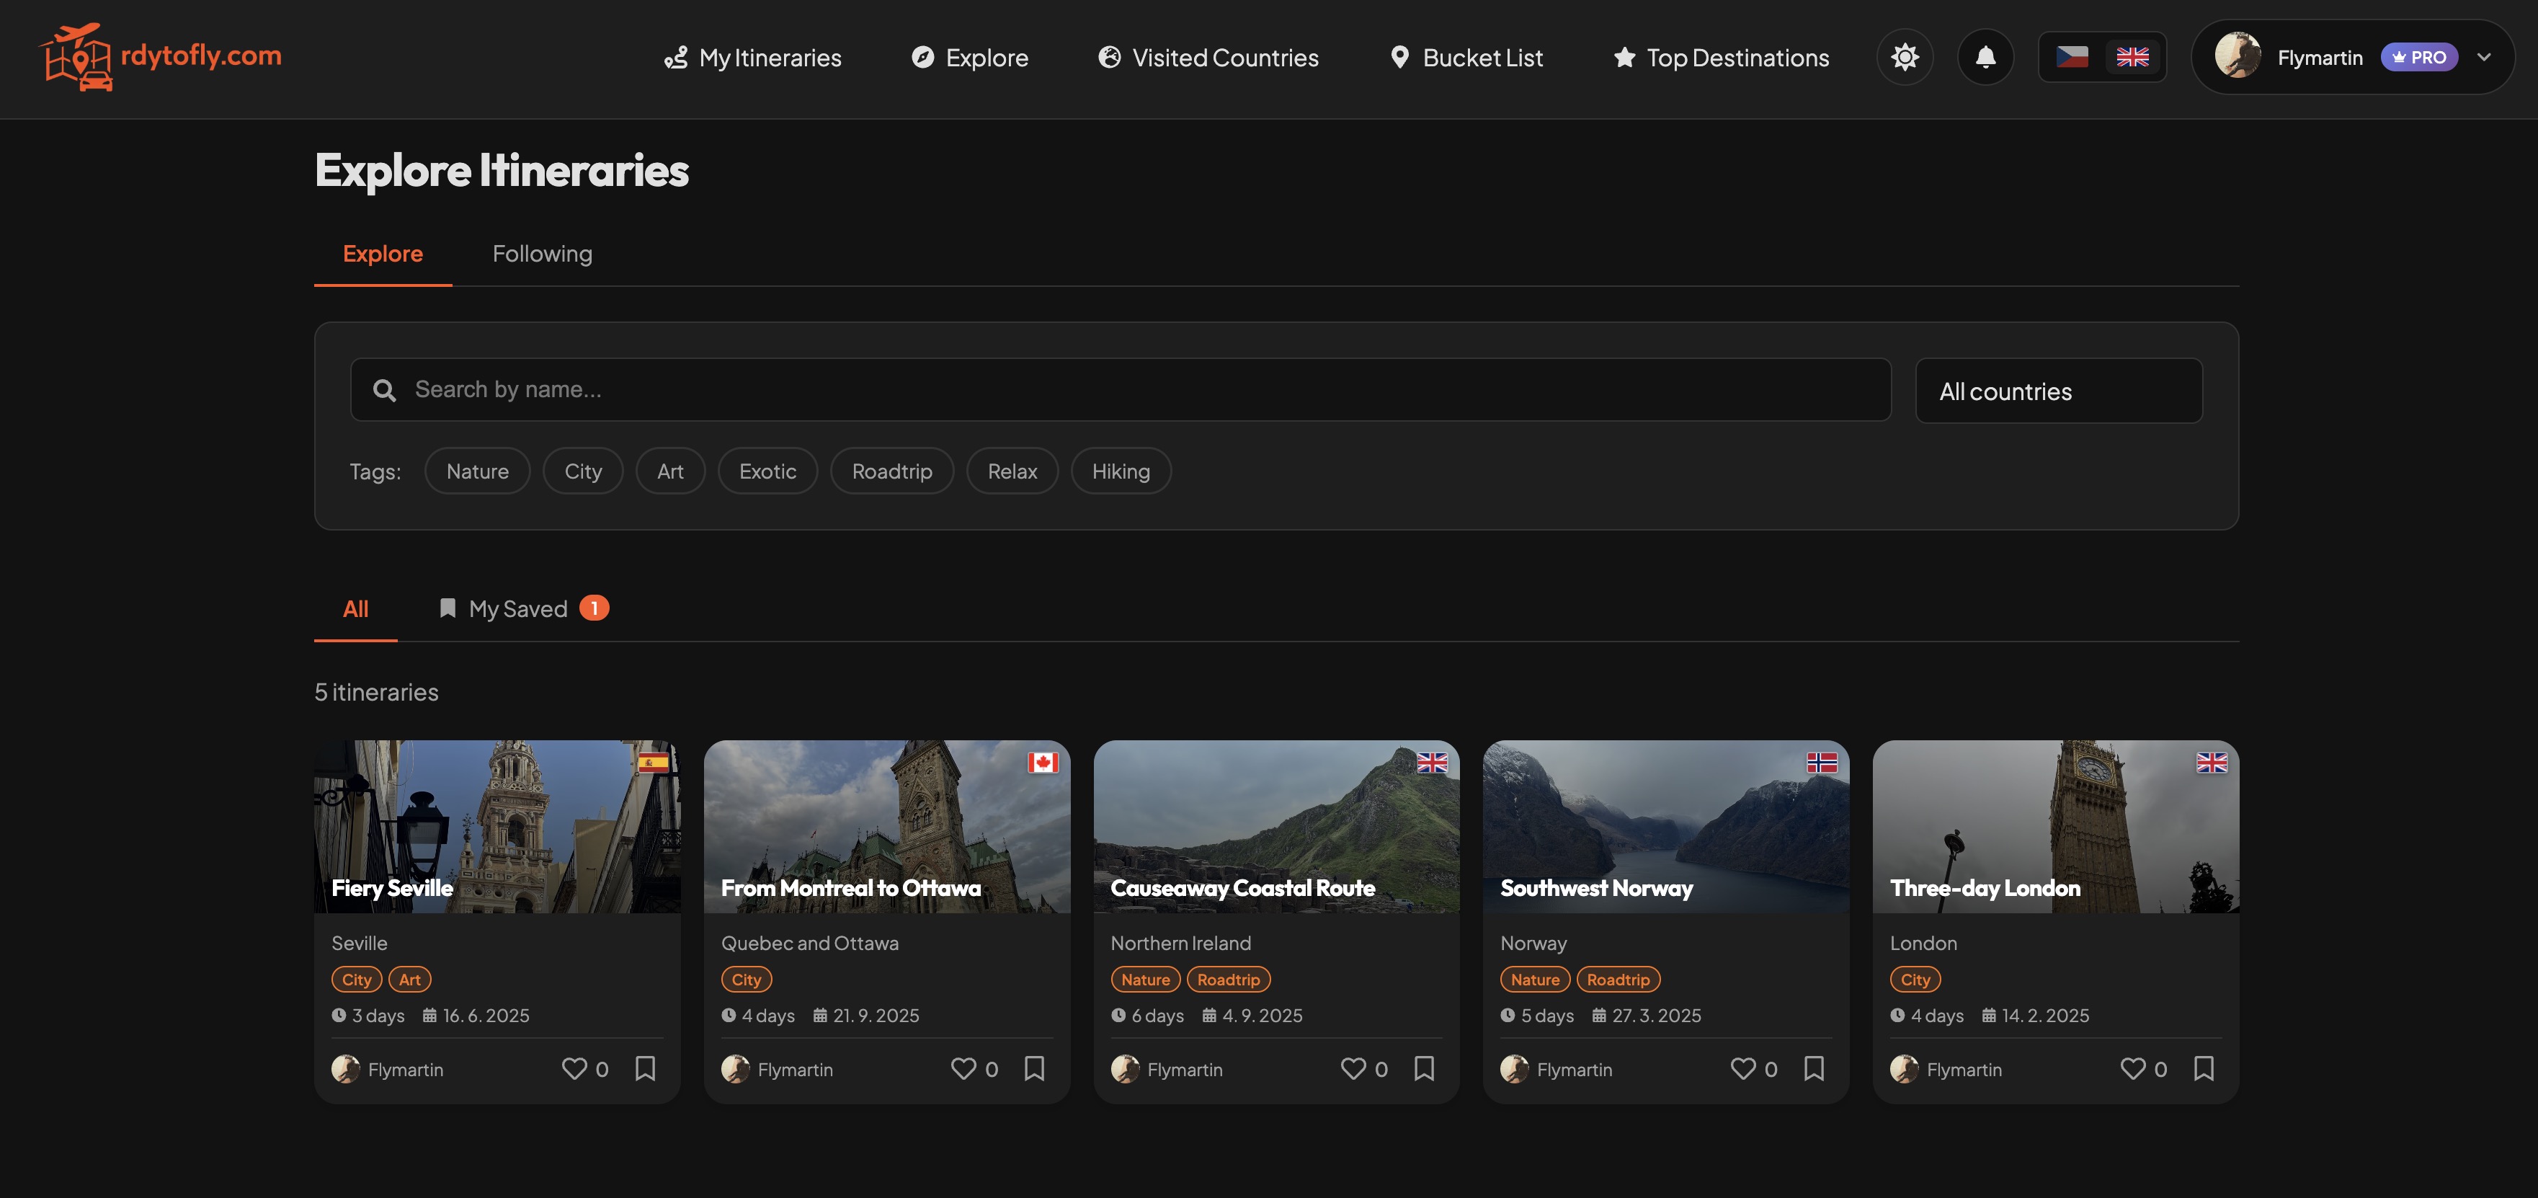Screen dimensions: 2538x1198
Task: Toggle the Hiking tag filter
Action: pos(1121,471)
